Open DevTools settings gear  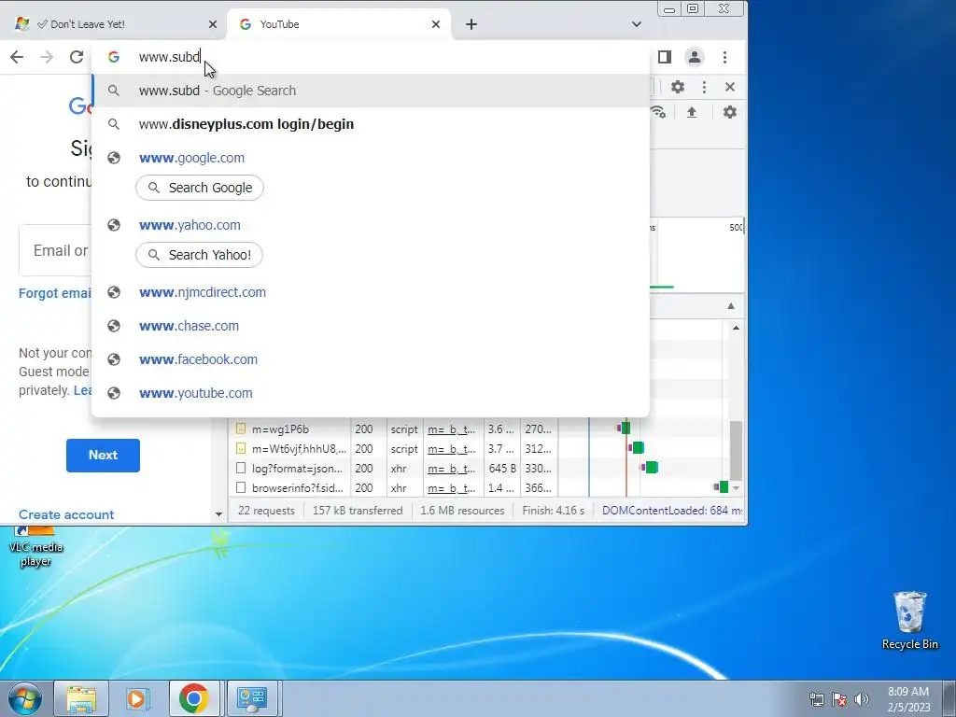pyautogui.click(x=678, y=87)
